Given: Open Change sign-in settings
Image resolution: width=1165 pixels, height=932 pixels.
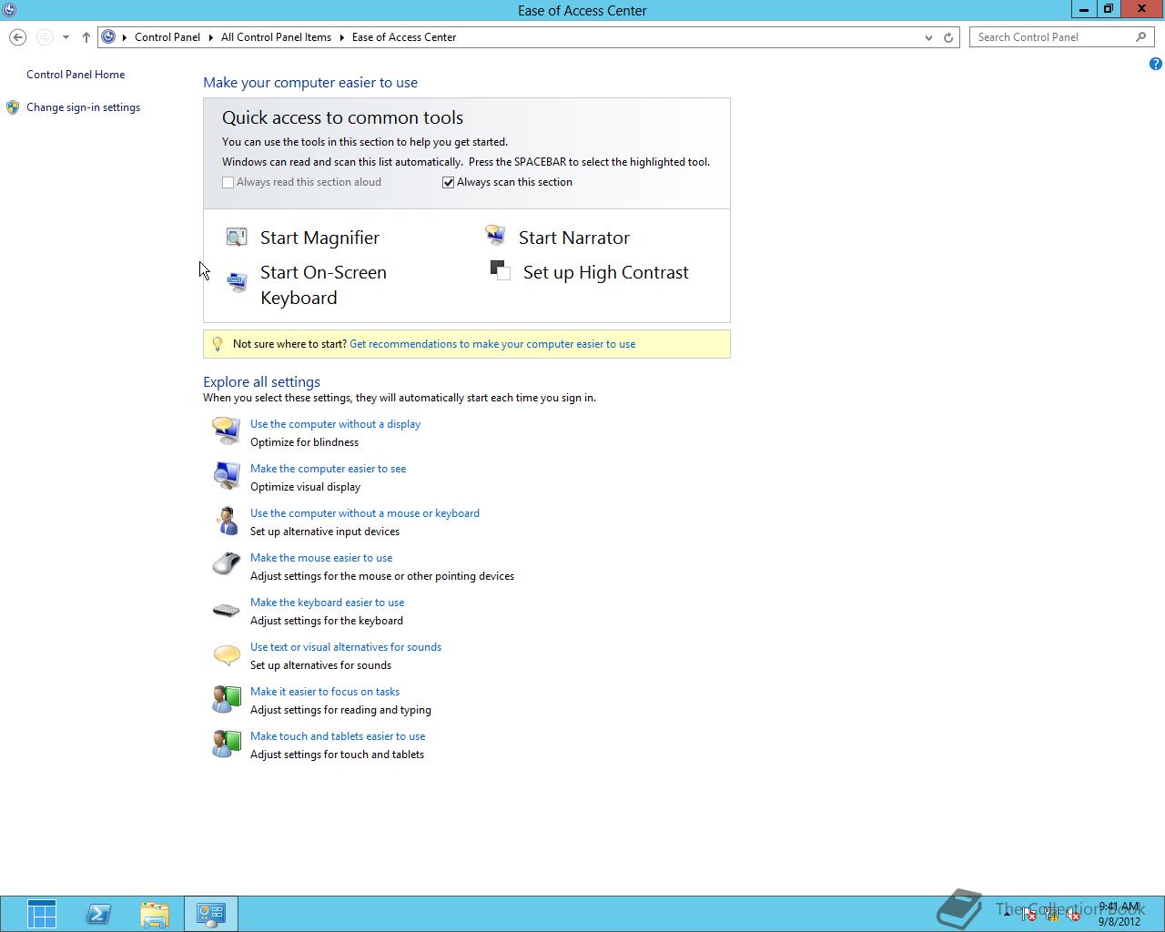Looking at the screenshot, I should point(83,107).
